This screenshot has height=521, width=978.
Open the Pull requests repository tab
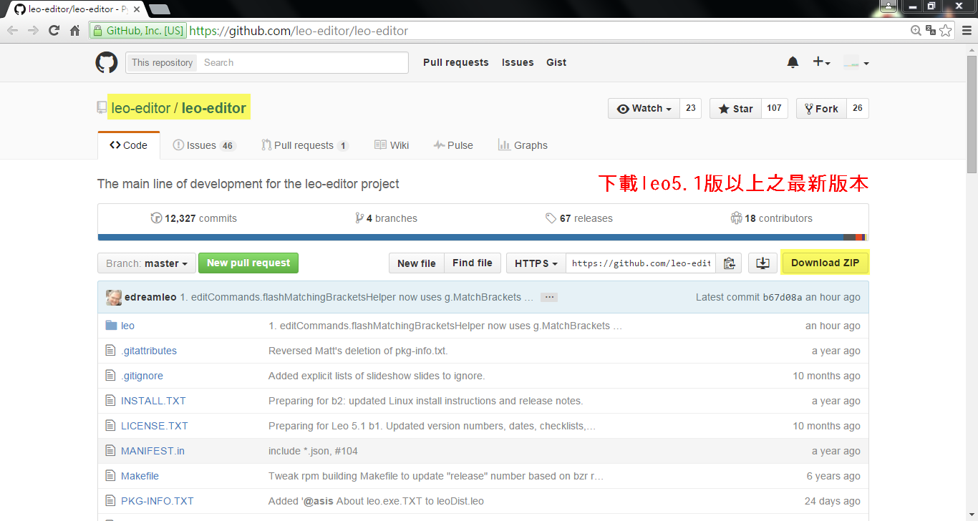point(305,145)
